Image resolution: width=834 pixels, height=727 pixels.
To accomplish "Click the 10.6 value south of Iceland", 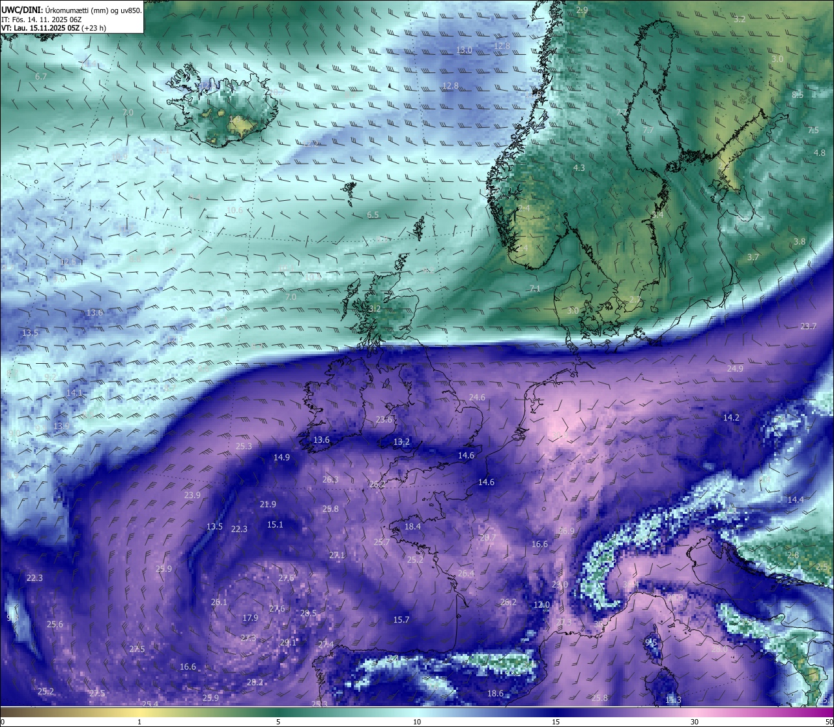I will click(235, 210).
